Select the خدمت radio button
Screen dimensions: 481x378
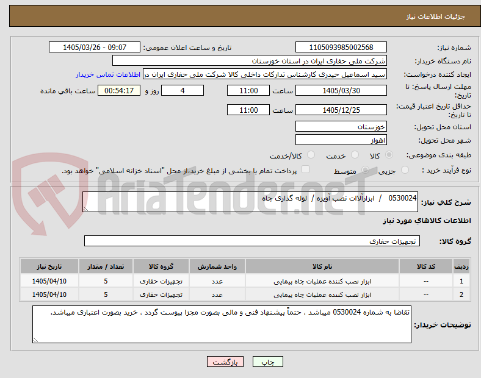pos(355,155)
